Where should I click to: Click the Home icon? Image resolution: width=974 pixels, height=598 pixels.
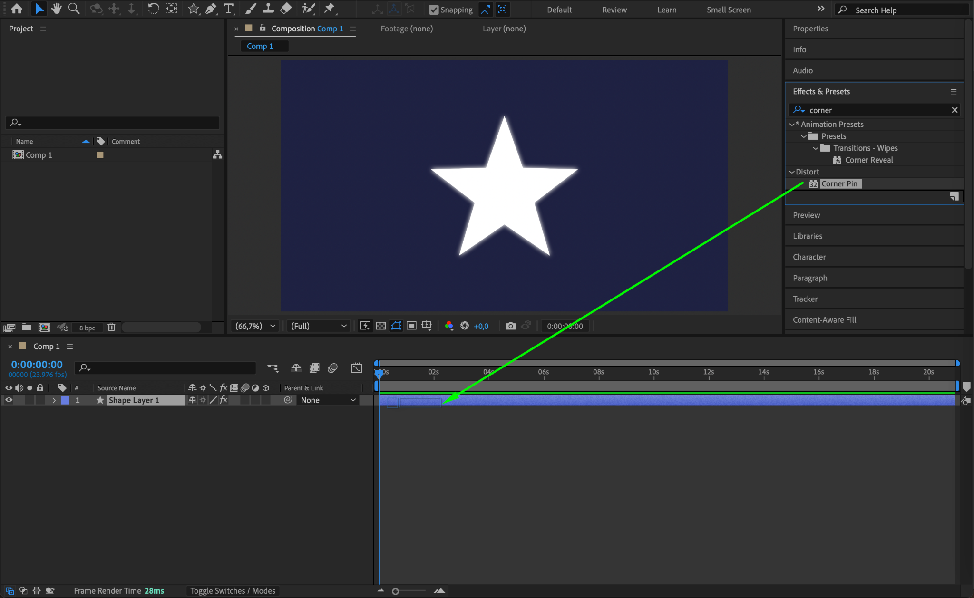point(17,9)
